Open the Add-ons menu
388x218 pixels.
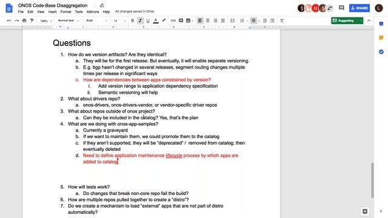pyautogui.click(x=93, y=12)
